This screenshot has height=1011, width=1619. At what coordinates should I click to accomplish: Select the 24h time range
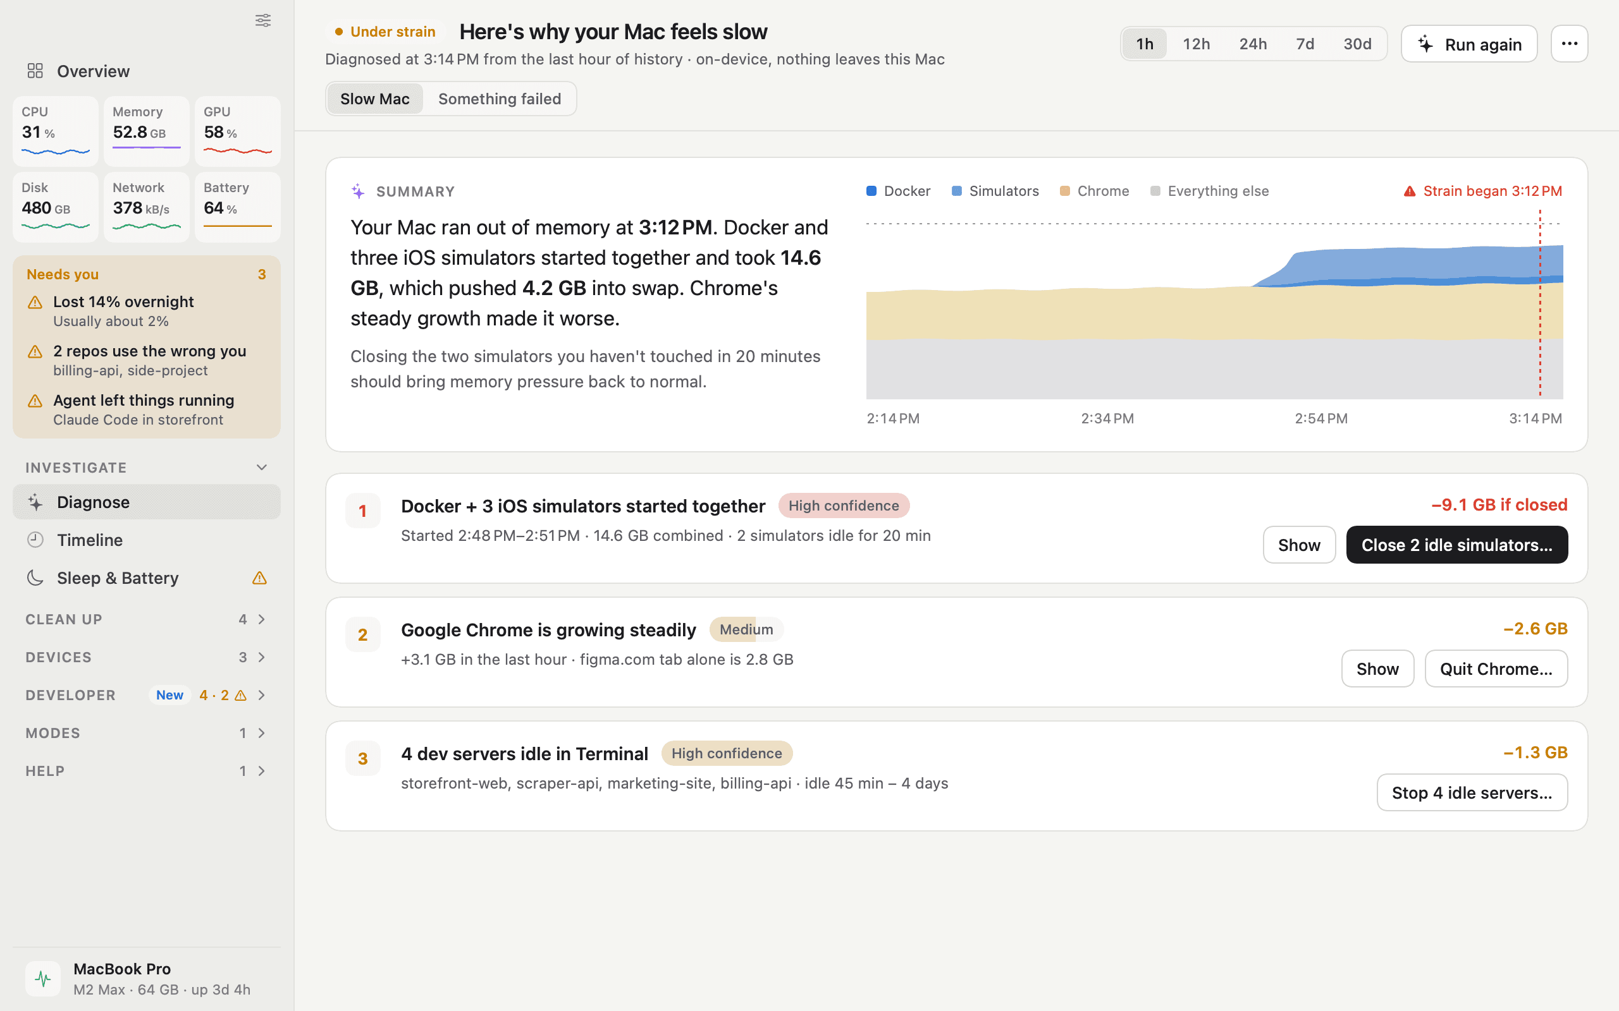1253,44
